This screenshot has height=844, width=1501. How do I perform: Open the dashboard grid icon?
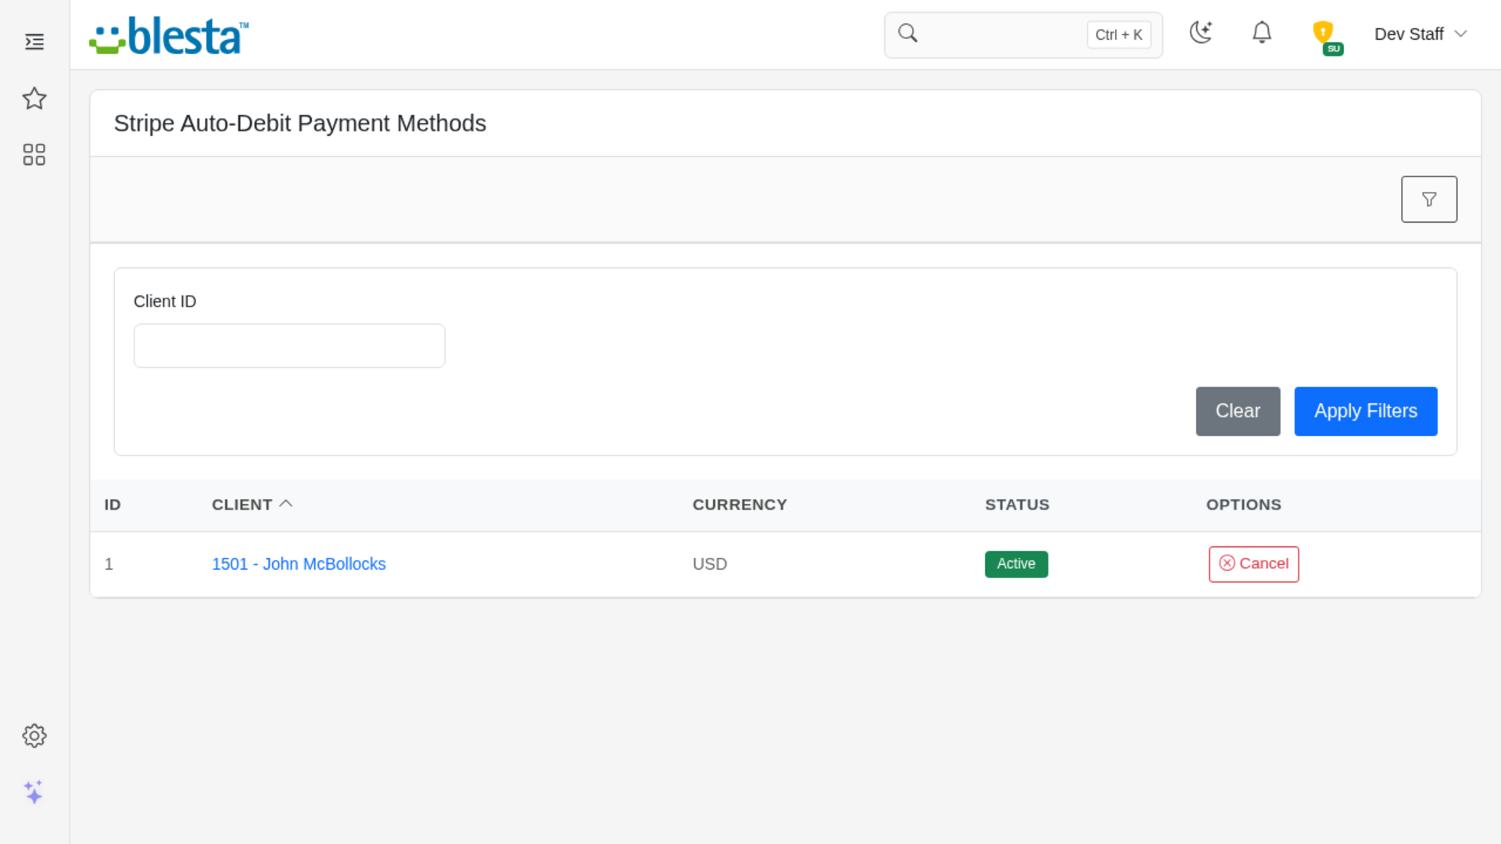[x=34, y=155]
